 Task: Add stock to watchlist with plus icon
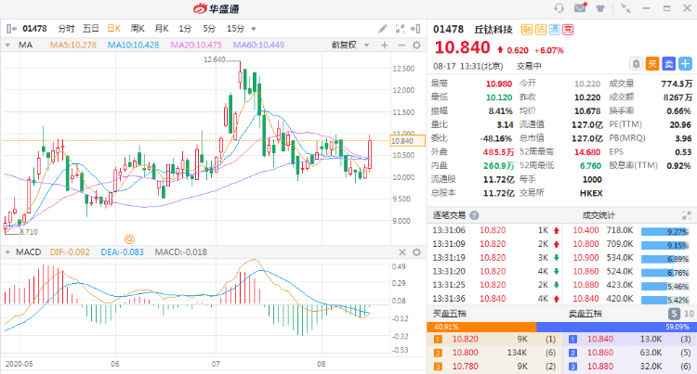tap(686, 64)
